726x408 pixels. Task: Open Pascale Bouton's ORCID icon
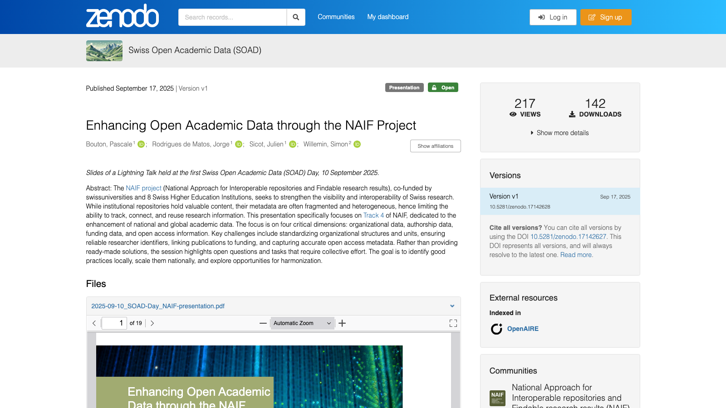pyautogui.click(x=141, y=144)
